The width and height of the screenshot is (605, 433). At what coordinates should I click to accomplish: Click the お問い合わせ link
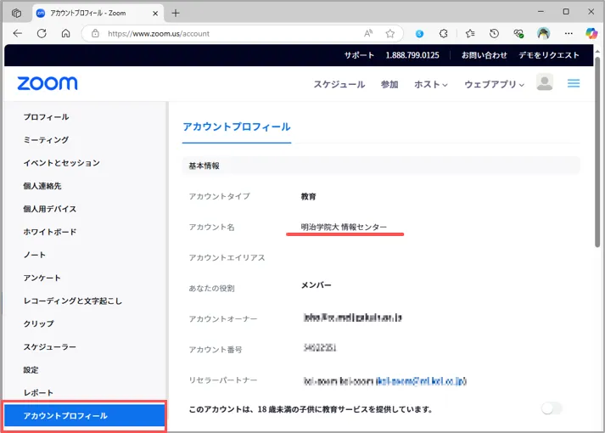[x=485, y=55]
